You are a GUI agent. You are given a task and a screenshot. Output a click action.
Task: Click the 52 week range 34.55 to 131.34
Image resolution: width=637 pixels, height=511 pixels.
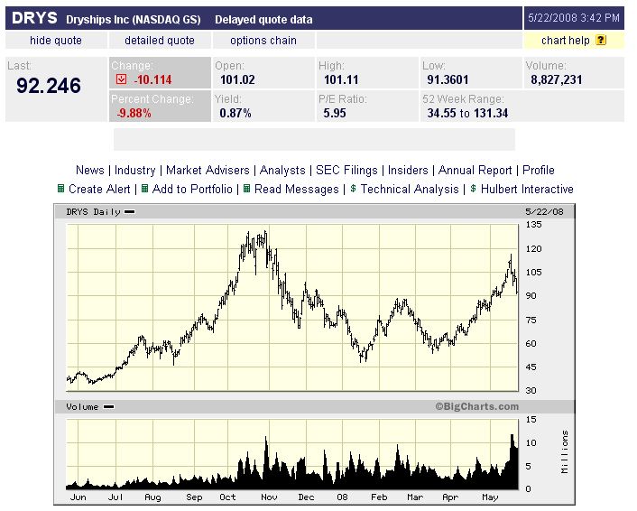467,113
